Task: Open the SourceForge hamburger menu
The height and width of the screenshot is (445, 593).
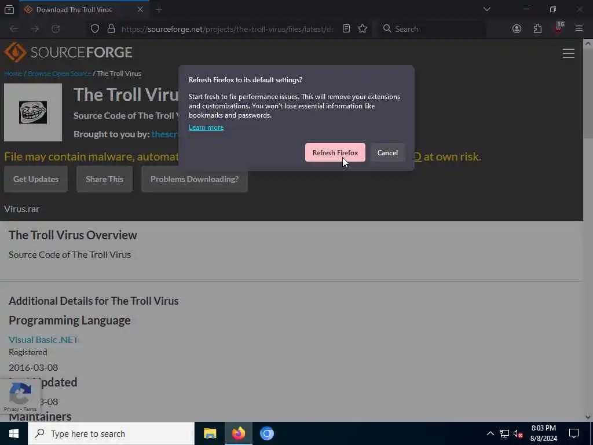Action: point(569,53)
